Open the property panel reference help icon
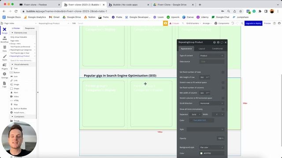 (215, 42)
